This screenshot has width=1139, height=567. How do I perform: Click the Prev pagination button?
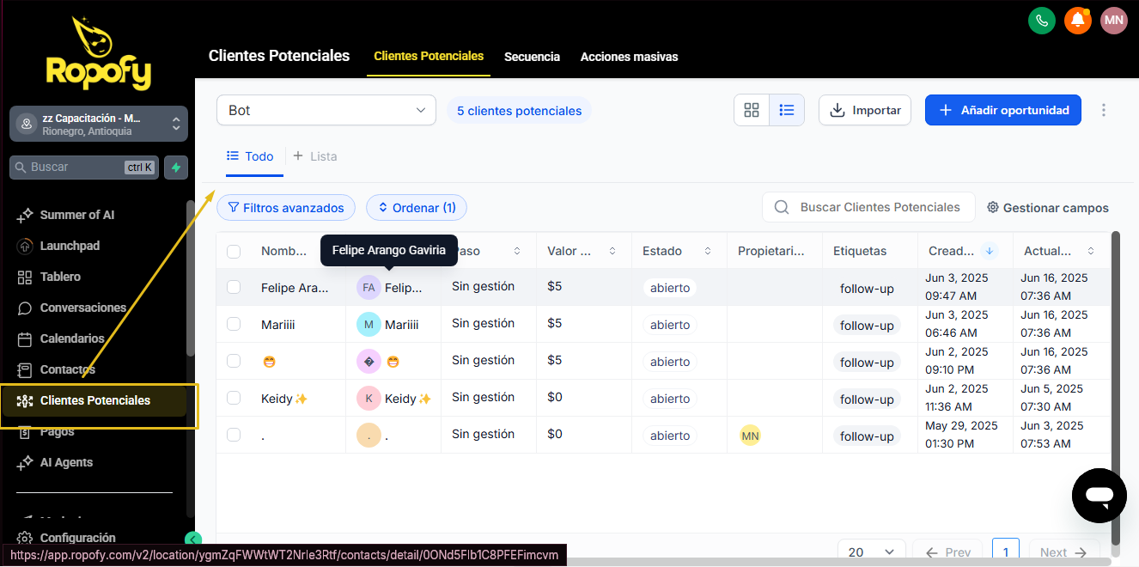tap(947, 552)
